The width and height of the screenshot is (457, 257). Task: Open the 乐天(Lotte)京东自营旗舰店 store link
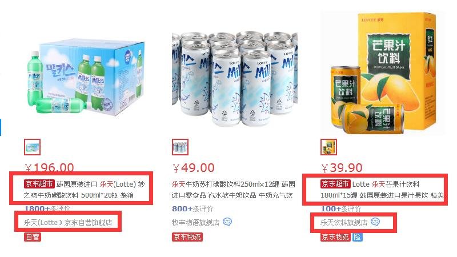[x=68, y=222]
